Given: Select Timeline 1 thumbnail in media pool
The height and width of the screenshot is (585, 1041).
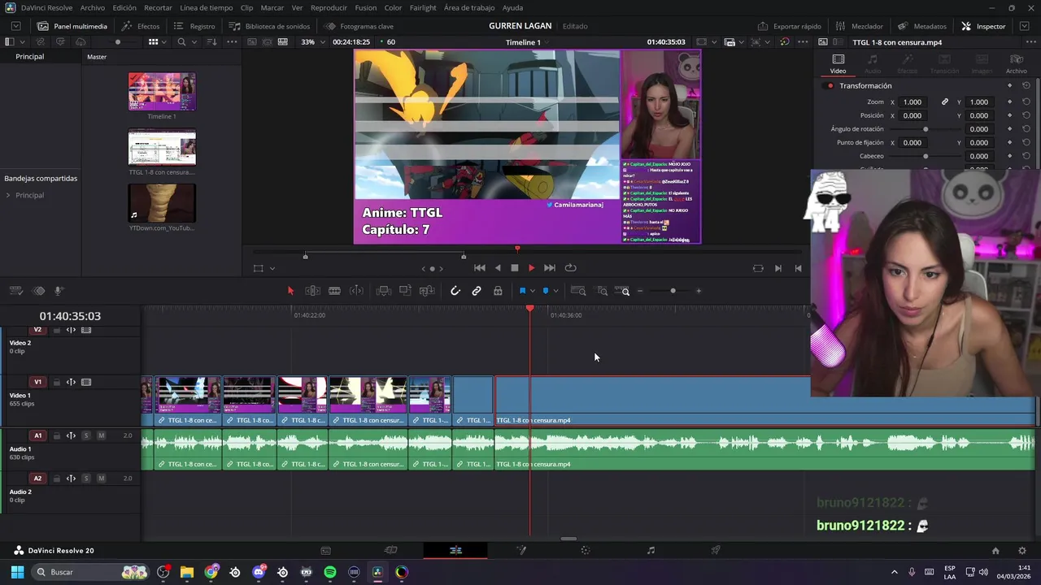Looking at the screenshot, I should [162, 91].
